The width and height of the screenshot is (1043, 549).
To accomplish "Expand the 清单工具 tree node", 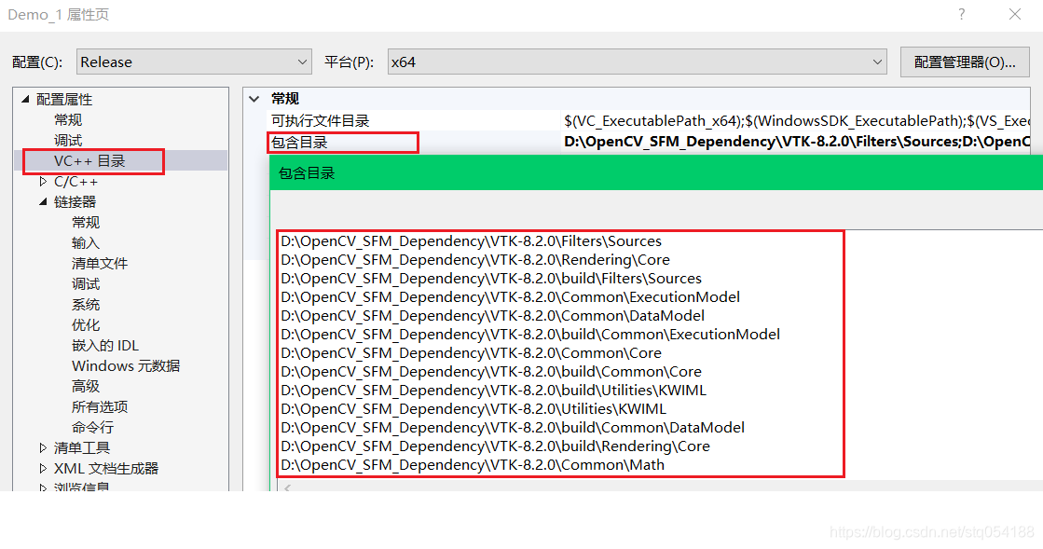I will point(42,447).
